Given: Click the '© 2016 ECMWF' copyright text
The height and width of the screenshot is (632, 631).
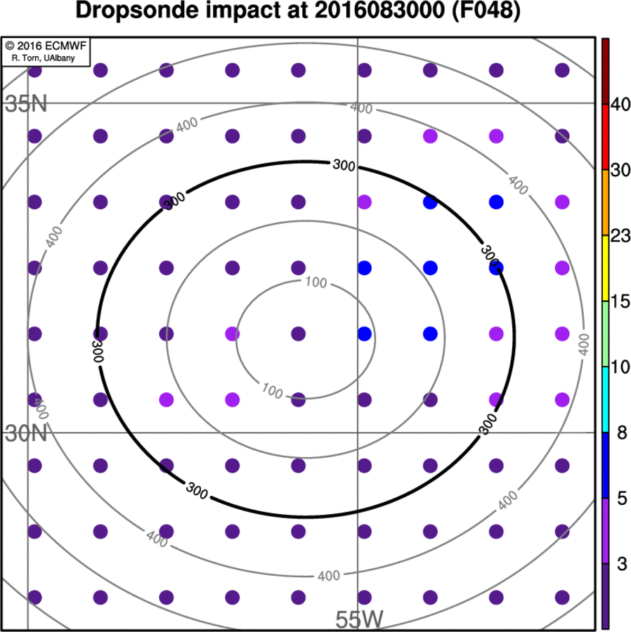Looking at the screenshot, I should click(x=46, y=46).
